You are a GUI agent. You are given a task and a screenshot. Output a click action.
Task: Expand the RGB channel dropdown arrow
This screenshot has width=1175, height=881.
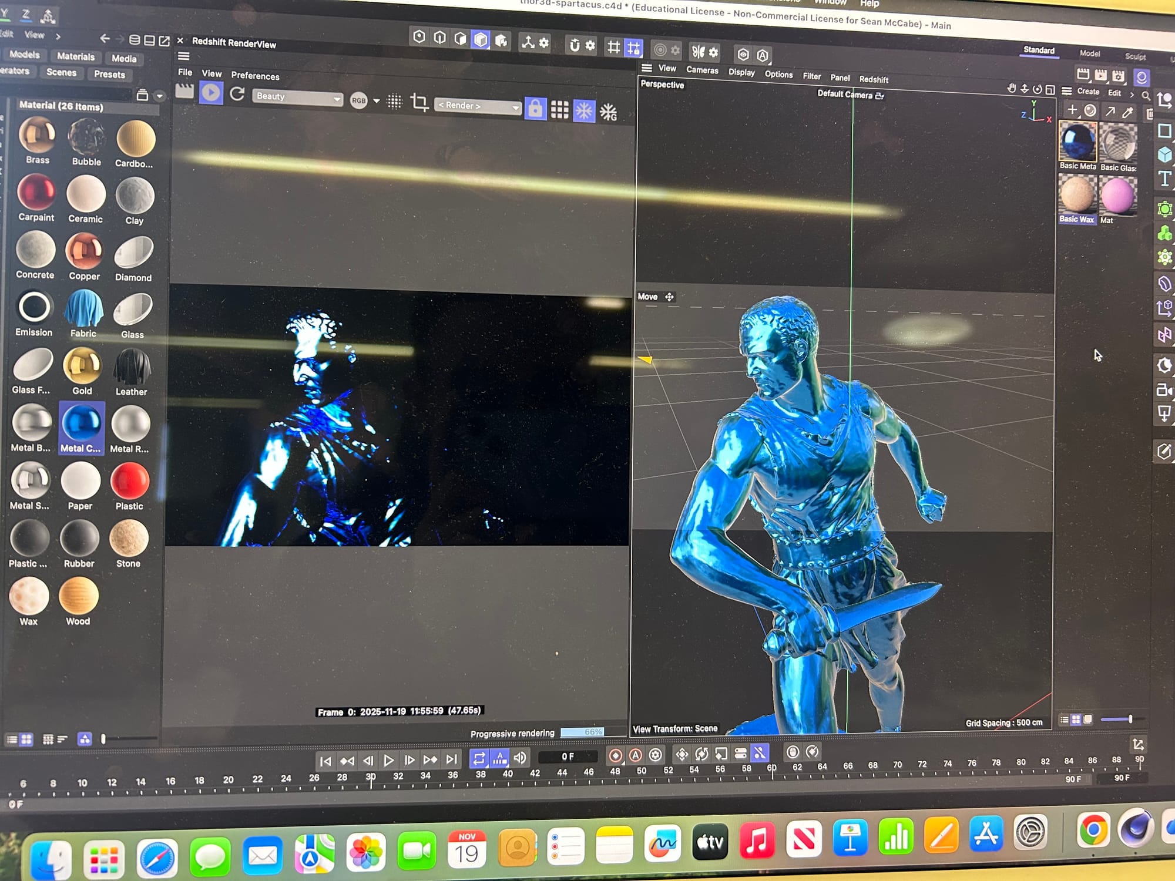coord(377,101)
